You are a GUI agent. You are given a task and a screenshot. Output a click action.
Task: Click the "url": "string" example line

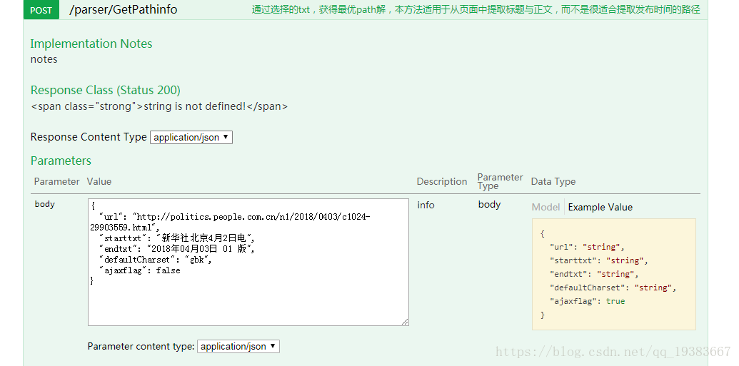tap(587, 247)
